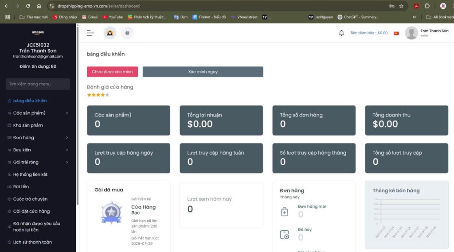This screenshot has width=454, height=252.
Task: Click the Amazon logo in the sidebar
Action: pyautogui.click(x=38, y=32)
